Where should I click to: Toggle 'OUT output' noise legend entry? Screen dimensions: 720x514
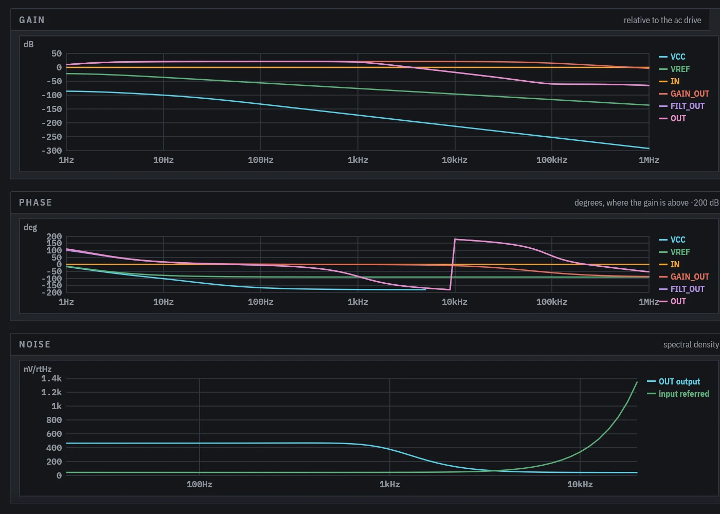(x=674, y=381)
